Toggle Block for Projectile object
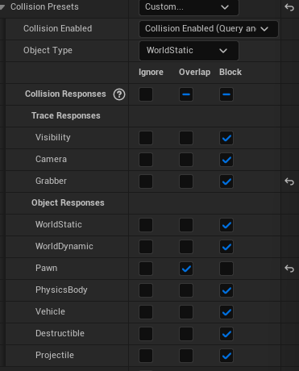 pos(226,356)
